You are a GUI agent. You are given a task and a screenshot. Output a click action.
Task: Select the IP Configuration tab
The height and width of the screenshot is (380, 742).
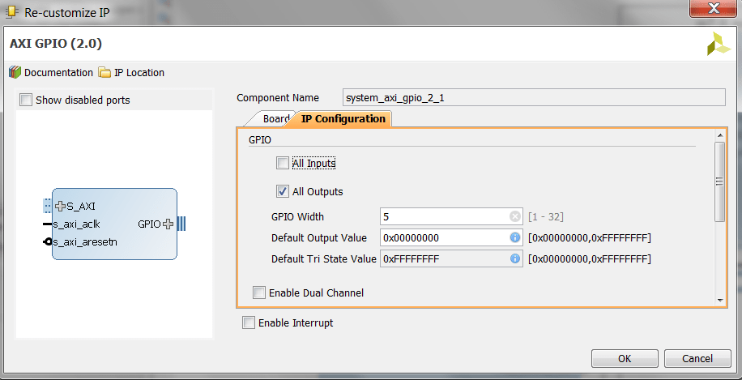click(343, 119)
